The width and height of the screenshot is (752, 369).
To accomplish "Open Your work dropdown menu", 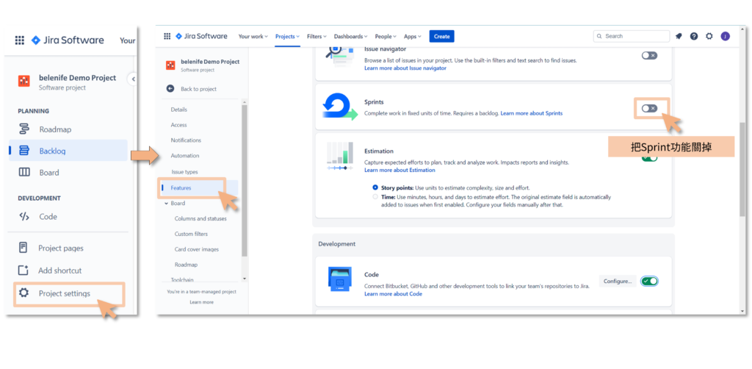I will [253, 37].
